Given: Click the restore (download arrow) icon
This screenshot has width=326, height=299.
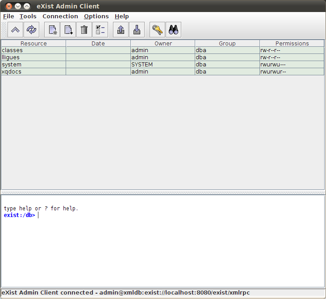Looking at the screenshot, I should point(137,30).
